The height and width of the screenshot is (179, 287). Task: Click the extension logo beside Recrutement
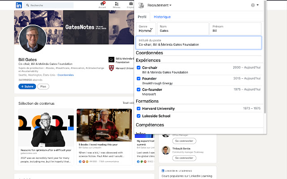(x=141, y=5)
